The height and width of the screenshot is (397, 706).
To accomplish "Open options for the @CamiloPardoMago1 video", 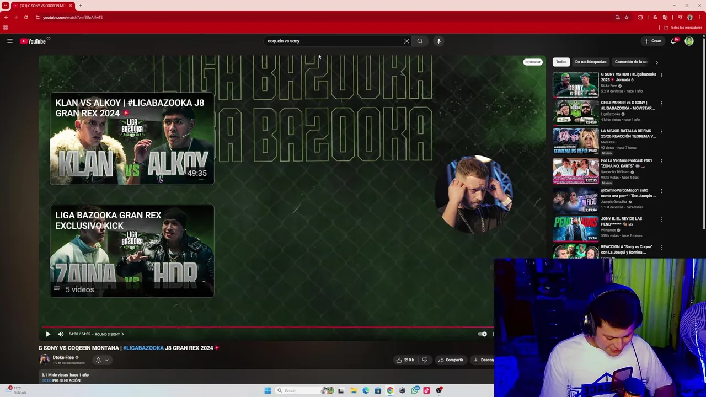I will [x=661, y=191].
